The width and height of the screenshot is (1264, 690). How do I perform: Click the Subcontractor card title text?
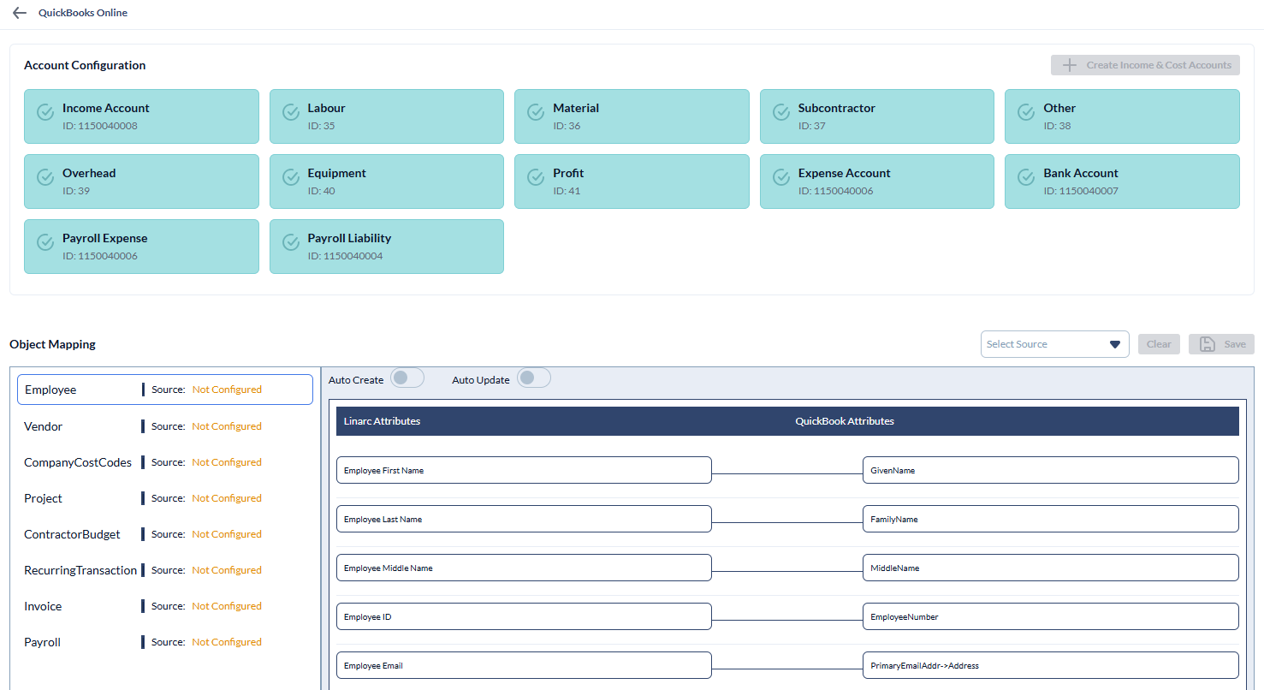(x=837, y=108)
